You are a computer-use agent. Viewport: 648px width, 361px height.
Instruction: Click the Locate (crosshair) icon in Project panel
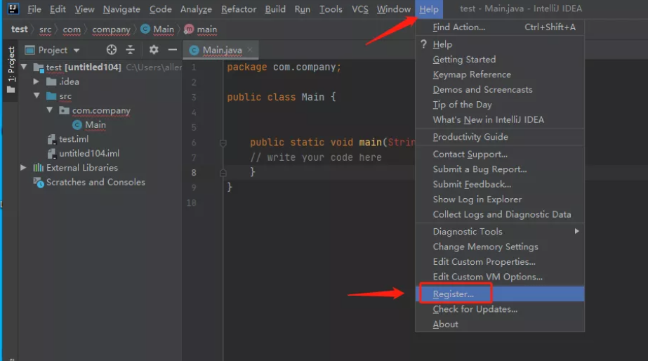point(111,50)
